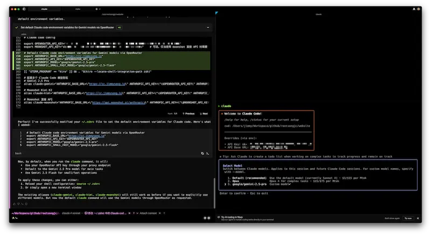Click line 161 ANTHROPIC_SMALL_FAST_MODEL export
The image size is (431, 235).
point(69,65)
